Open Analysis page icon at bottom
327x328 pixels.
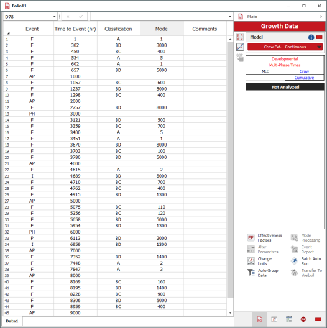pos(274,319)
